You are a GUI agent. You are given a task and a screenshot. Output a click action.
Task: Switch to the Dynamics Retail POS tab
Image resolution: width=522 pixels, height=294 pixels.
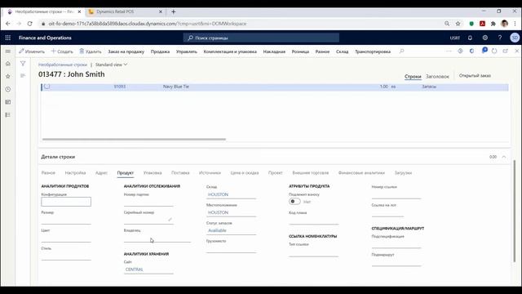pos(125,11)
